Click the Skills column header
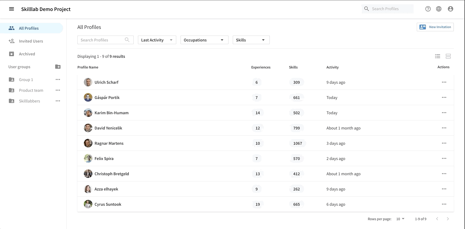This screenshot has height=229, width=465. (293, 67)
